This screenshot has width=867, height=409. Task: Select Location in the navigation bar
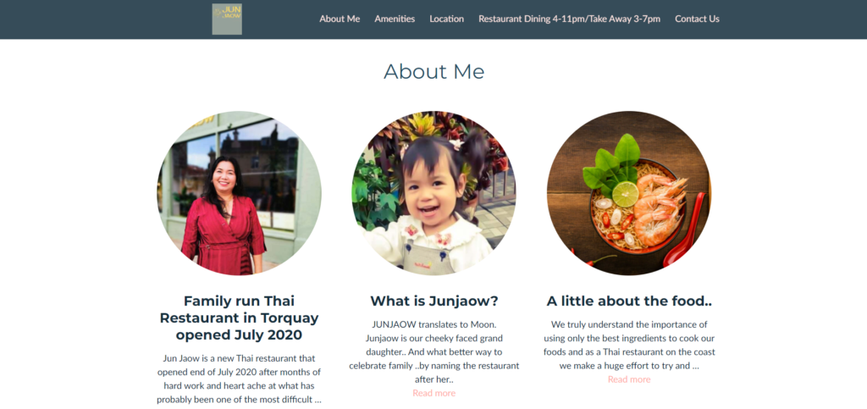[446, 19]
